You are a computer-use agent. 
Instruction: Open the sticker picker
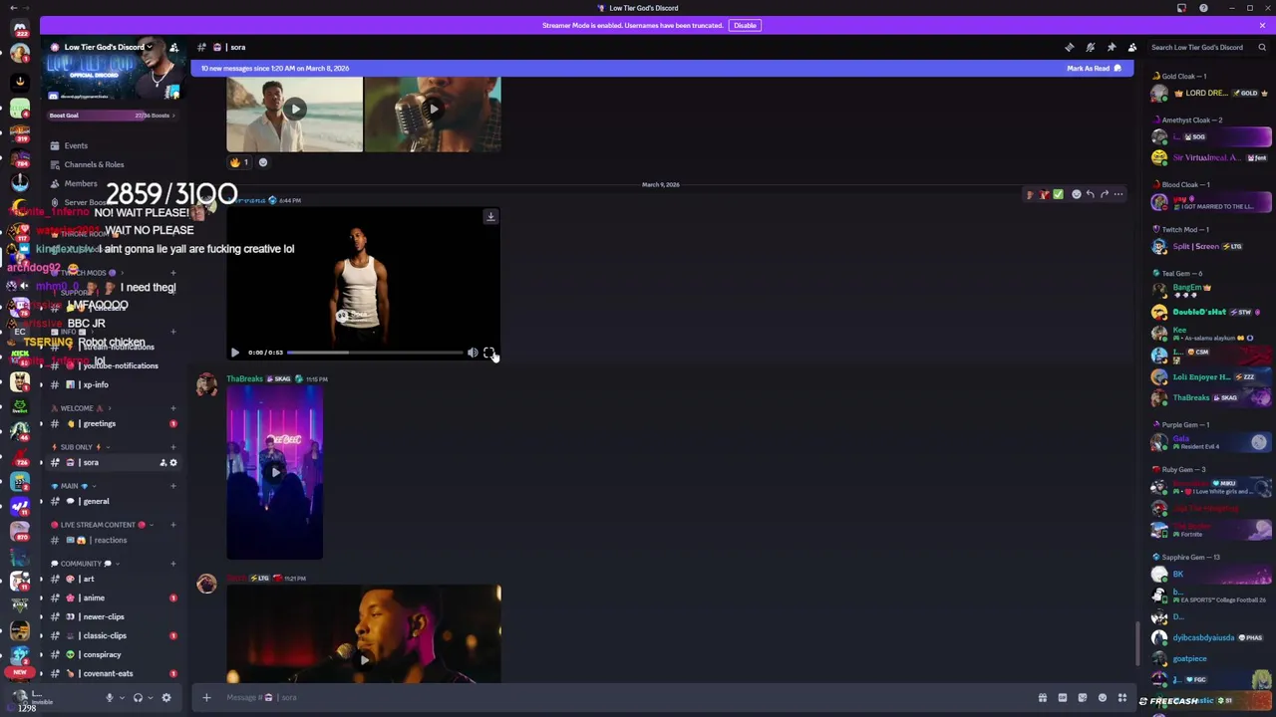click(x=1083, y=698)
